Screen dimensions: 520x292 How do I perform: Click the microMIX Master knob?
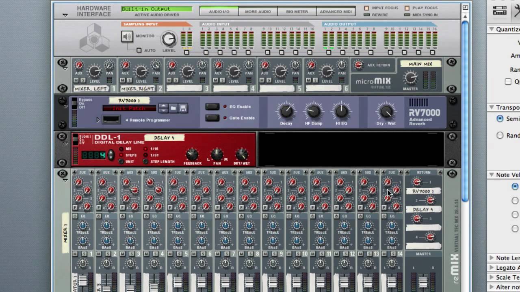411,77
